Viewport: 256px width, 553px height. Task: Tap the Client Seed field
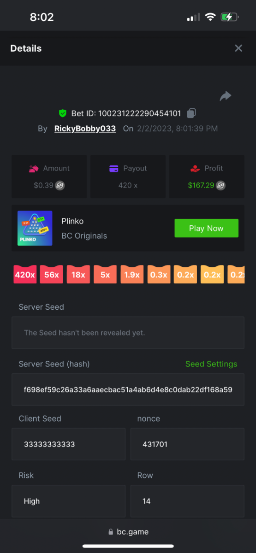[x=68, y=444]
